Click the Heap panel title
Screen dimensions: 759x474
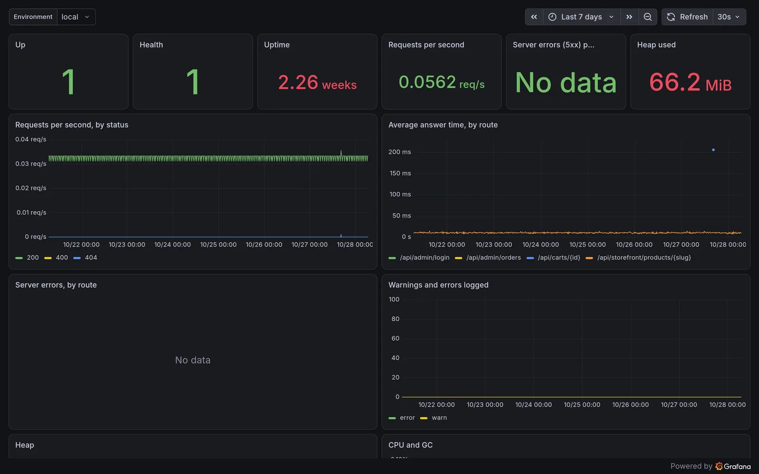tap(25, 445)
